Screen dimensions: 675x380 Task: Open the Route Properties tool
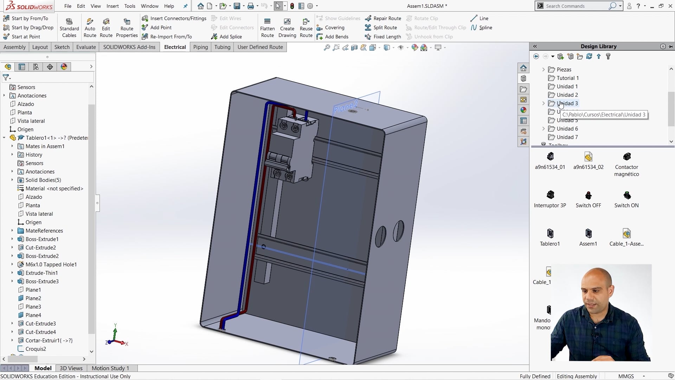(x=127, y=27)
